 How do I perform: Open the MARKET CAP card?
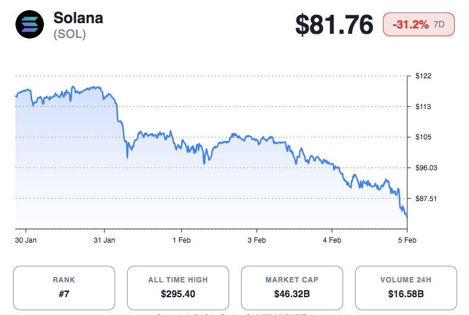[292, 287]
